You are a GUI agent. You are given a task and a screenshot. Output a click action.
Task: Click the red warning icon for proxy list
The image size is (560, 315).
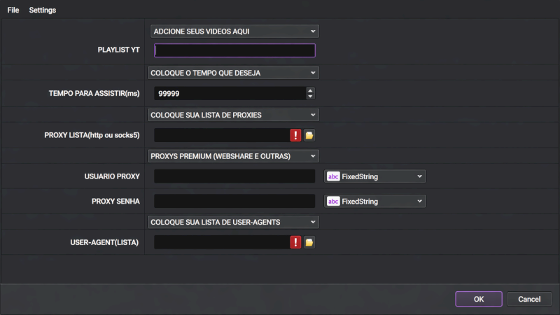[295, 135]
